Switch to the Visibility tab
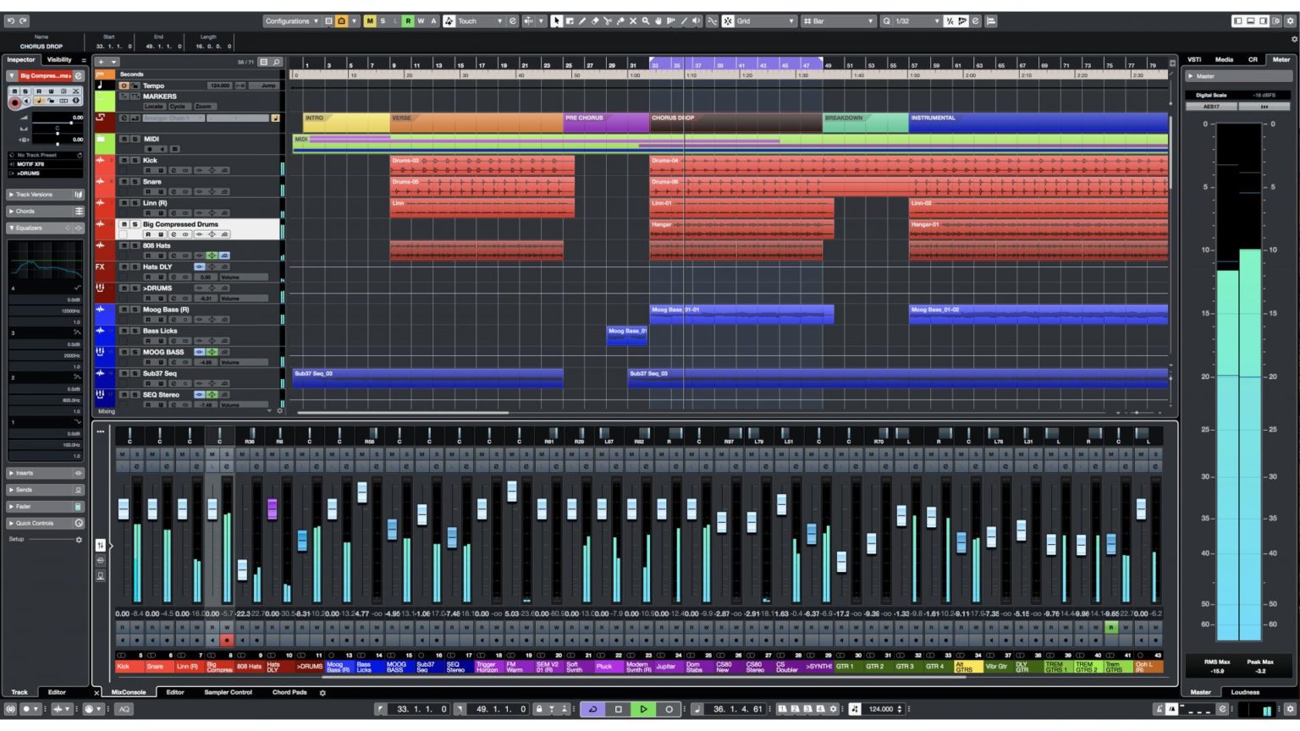 pyautogui.click(x=59, y=60)
